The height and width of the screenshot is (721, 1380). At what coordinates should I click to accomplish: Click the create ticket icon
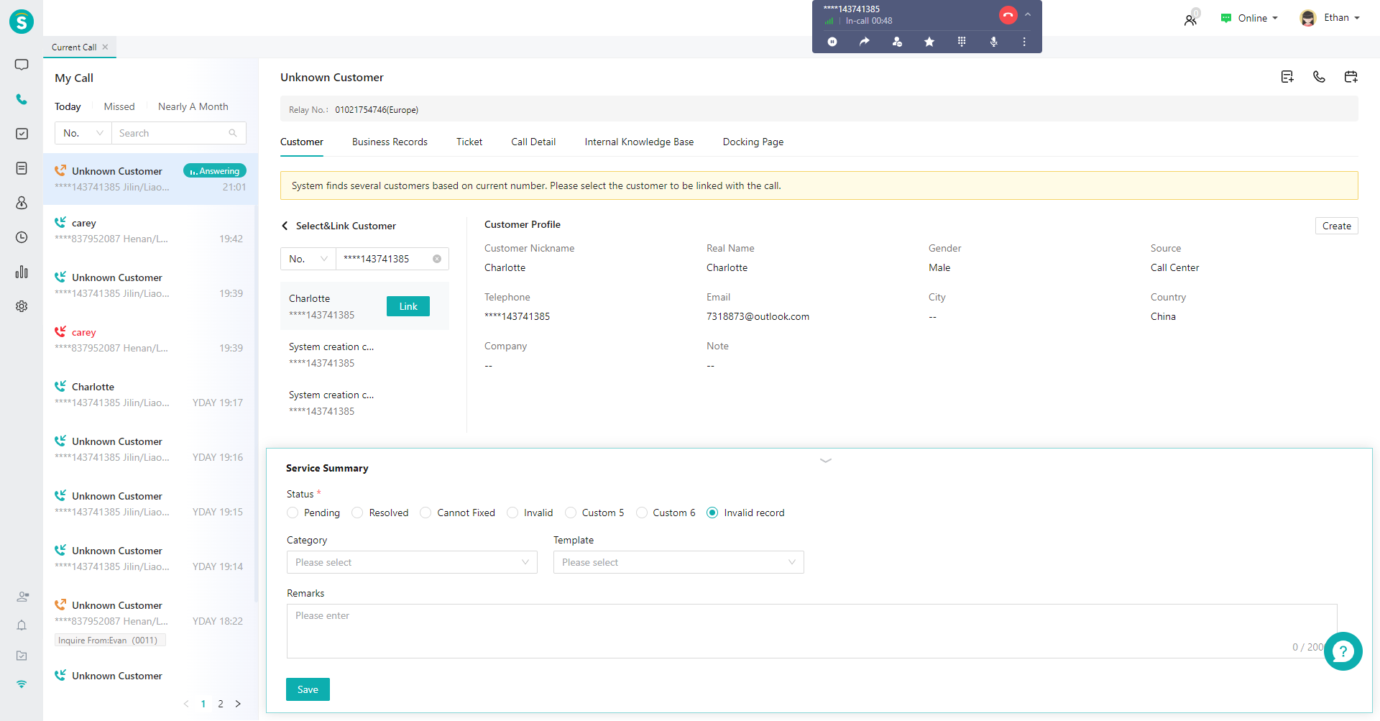coord(1287,77)
